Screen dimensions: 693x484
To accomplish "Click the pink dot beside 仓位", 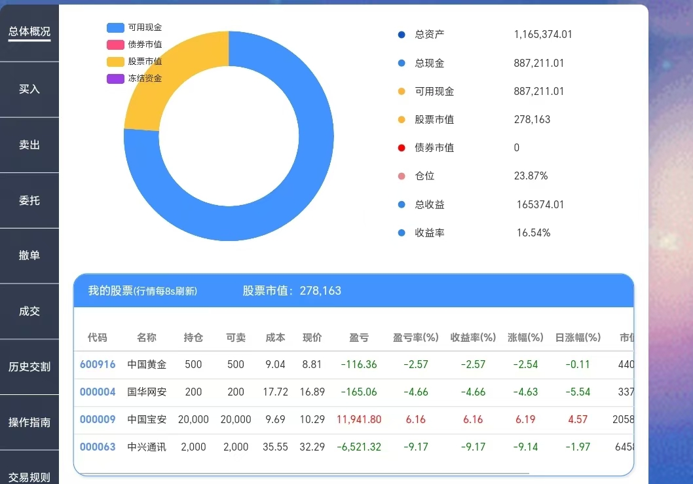I will (400, 176).
